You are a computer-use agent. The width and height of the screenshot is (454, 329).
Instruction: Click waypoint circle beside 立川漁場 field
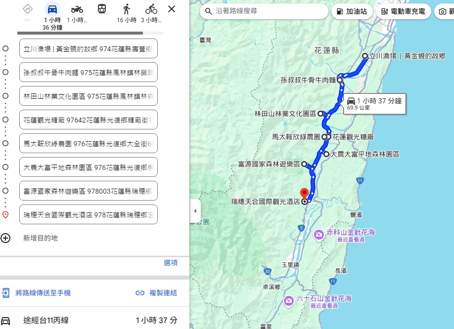pyautogui.click(x=5, y=48)
